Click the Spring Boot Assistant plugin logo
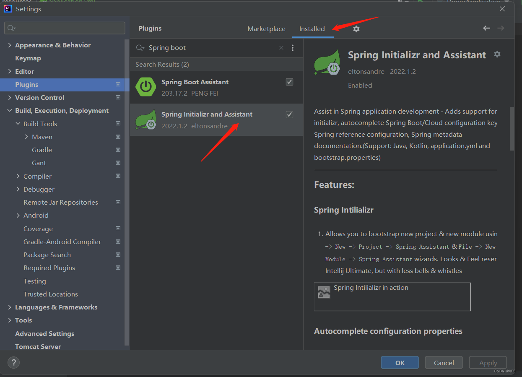 point(146,87)
